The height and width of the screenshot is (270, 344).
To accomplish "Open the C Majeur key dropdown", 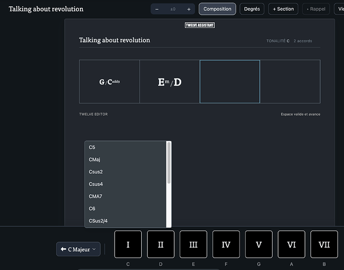I will tap(78, 249).
